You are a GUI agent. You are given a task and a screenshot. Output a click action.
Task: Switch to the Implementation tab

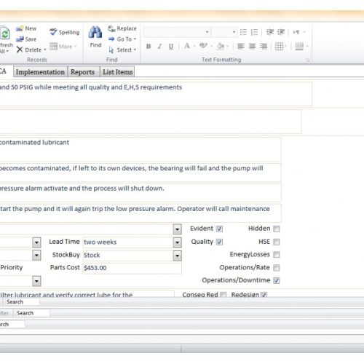point(40,72)
